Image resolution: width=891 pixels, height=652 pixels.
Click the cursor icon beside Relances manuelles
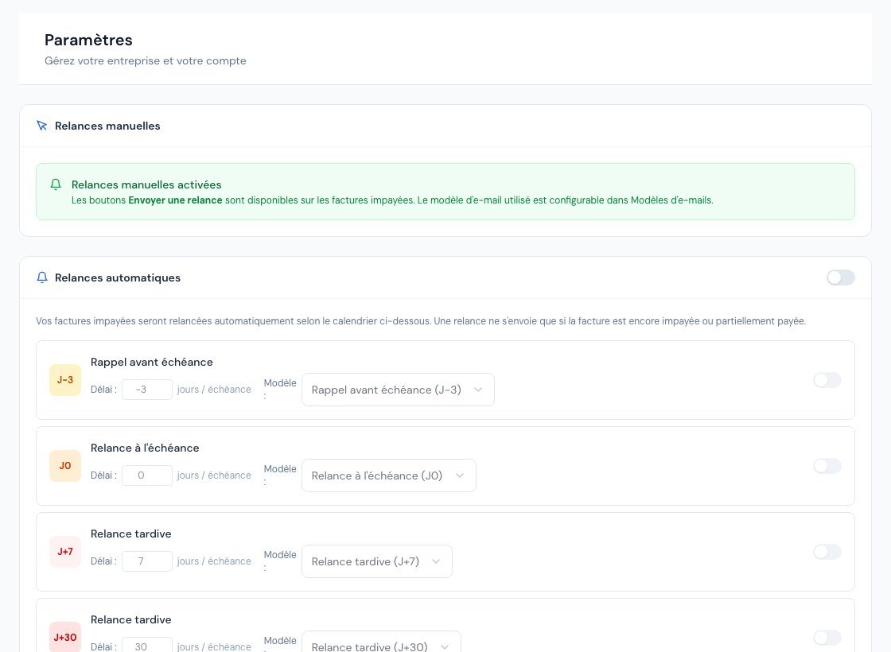[42, 126]
